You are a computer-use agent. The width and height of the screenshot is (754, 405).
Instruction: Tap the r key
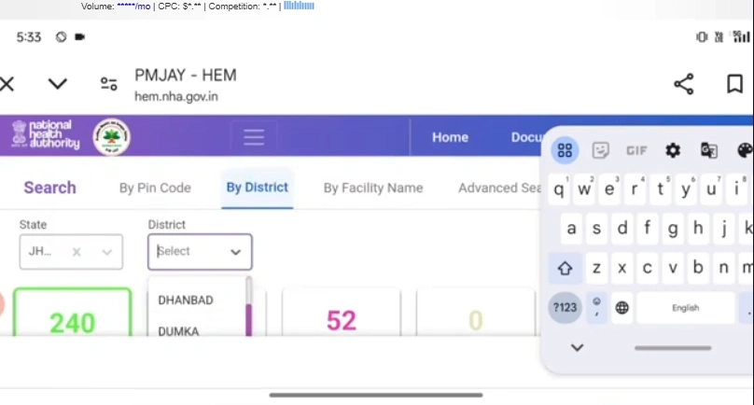635,189
